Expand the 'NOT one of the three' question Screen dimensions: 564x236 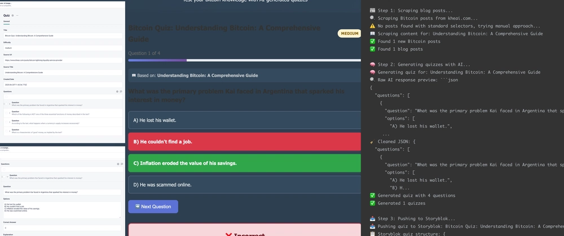(10, 113)
